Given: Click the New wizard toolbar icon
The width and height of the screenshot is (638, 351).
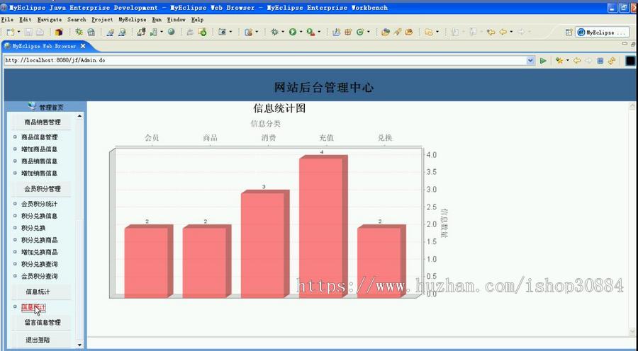Looking at the screenshot, I should pos(11,32).
